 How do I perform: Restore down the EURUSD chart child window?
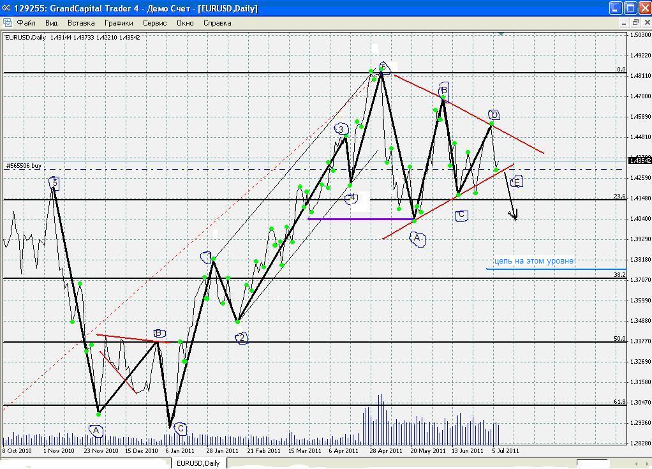point(635,23)
